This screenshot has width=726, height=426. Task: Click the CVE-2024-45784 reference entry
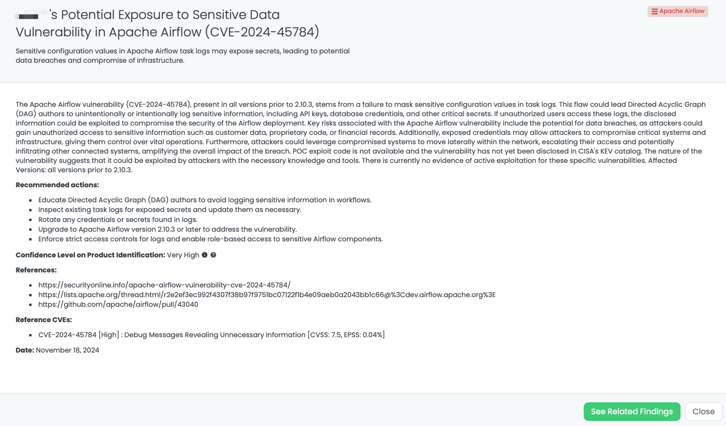tap(212, 335)
